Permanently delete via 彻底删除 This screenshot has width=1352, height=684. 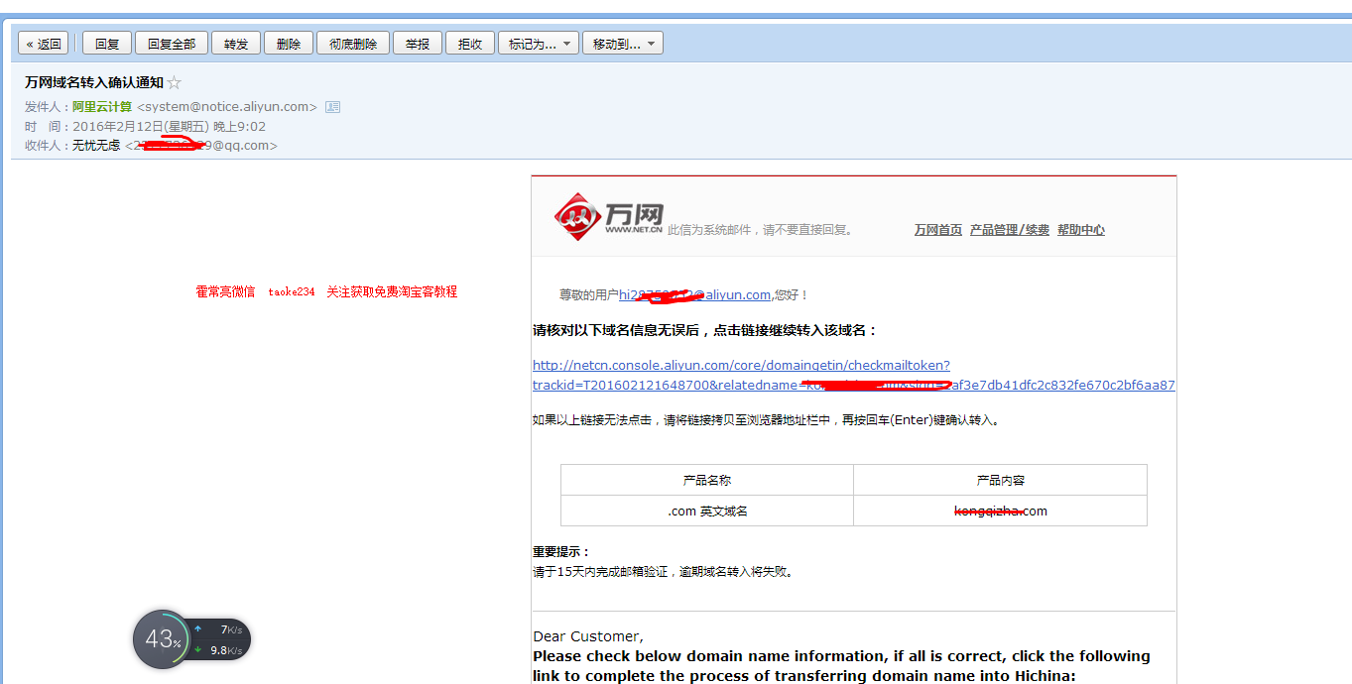[353, 44]
